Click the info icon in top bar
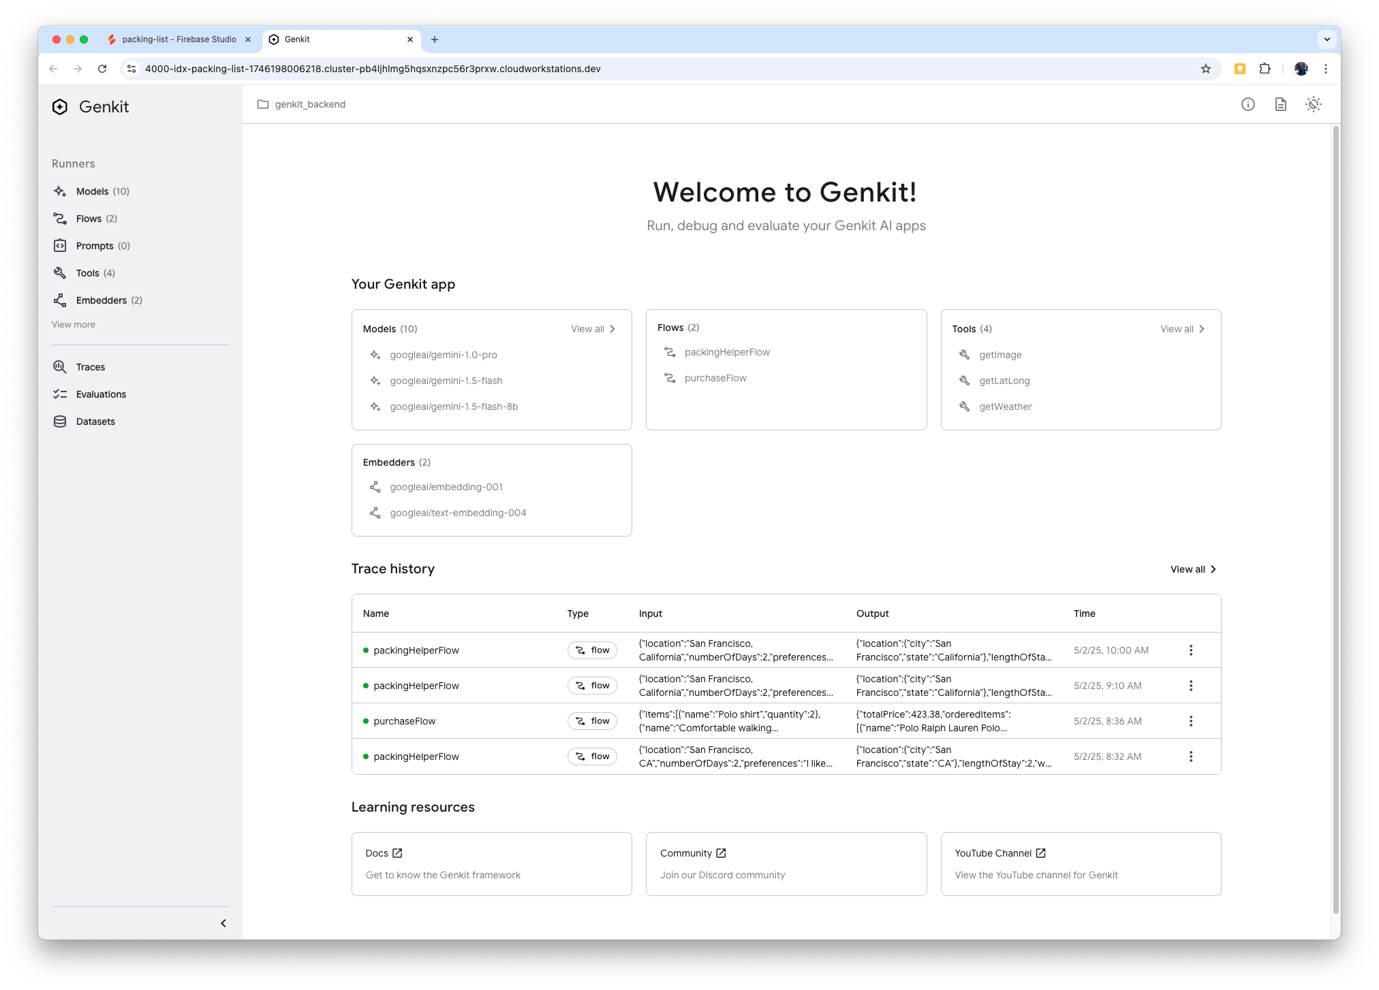 pyautogui.click(x=1248, y=104)
